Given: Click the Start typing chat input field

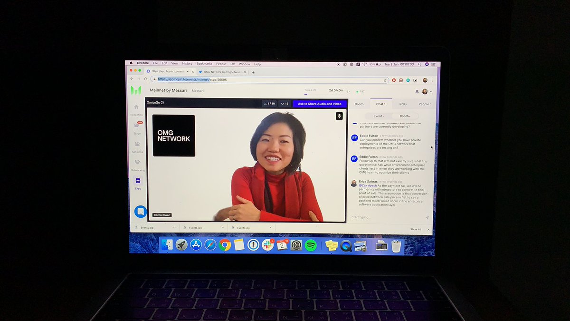Looking at the screenshot, I should tap(375, 217).
